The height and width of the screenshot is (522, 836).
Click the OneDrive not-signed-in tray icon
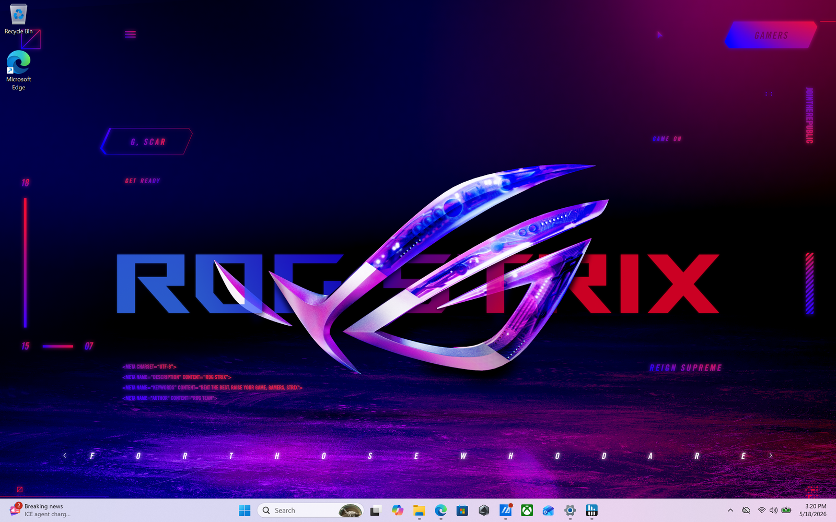[746, 511]
